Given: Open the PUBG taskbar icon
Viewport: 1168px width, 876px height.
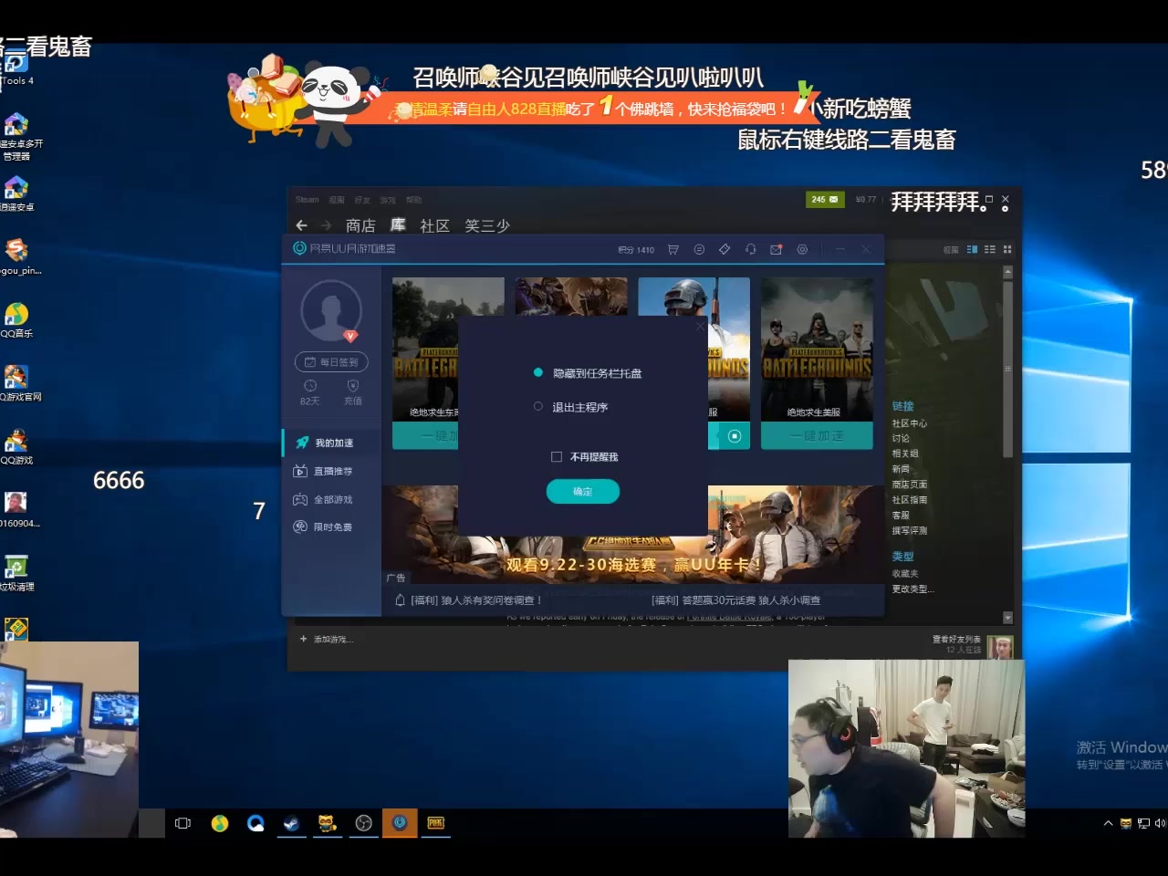Looking at the screenshot, I should coord(435,823).
